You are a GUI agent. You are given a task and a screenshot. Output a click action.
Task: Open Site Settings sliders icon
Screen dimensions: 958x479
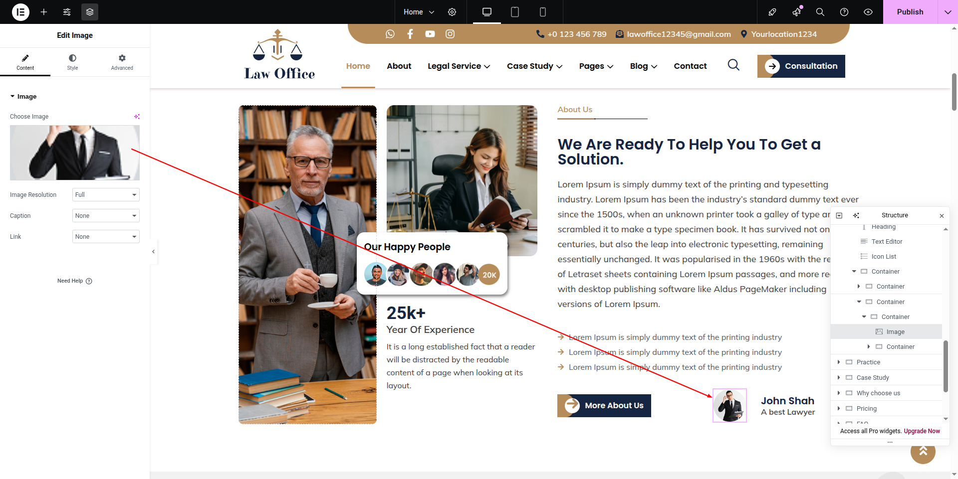point(67,12)
